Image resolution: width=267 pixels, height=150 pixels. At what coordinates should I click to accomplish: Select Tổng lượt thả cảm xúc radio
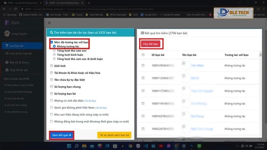coord(54,50)
